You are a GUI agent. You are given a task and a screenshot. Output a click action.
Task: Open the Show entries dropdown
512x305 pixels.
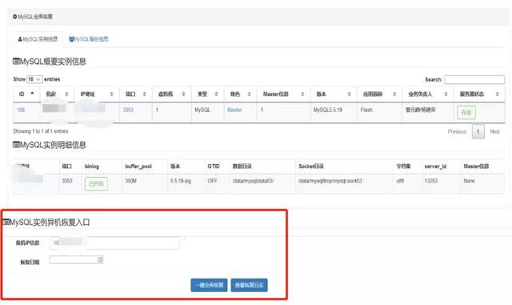click(x=34, y=79)
